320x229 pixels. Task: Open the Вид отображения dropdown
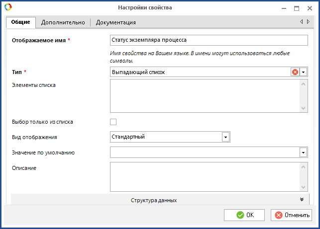pos(225,137)
